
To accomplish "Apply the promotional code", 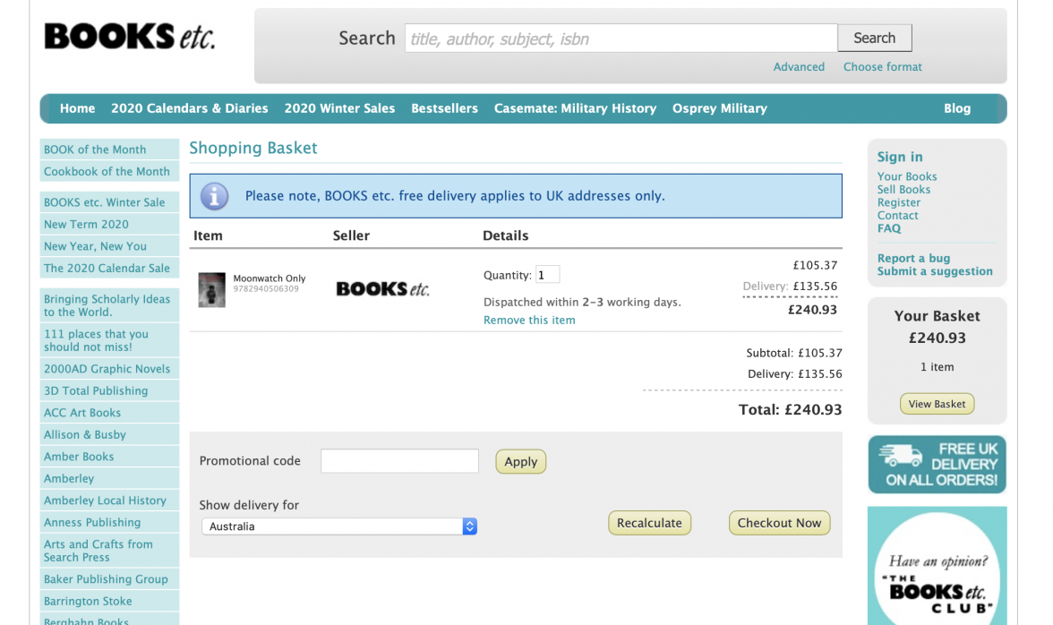I will pyautogui.click(x=520, y=461).
